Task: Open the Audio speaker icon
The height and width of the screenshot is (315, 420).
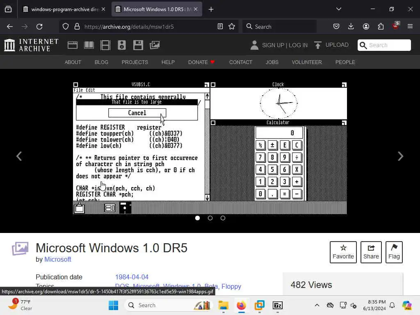Action: click(x=121, y=45)
